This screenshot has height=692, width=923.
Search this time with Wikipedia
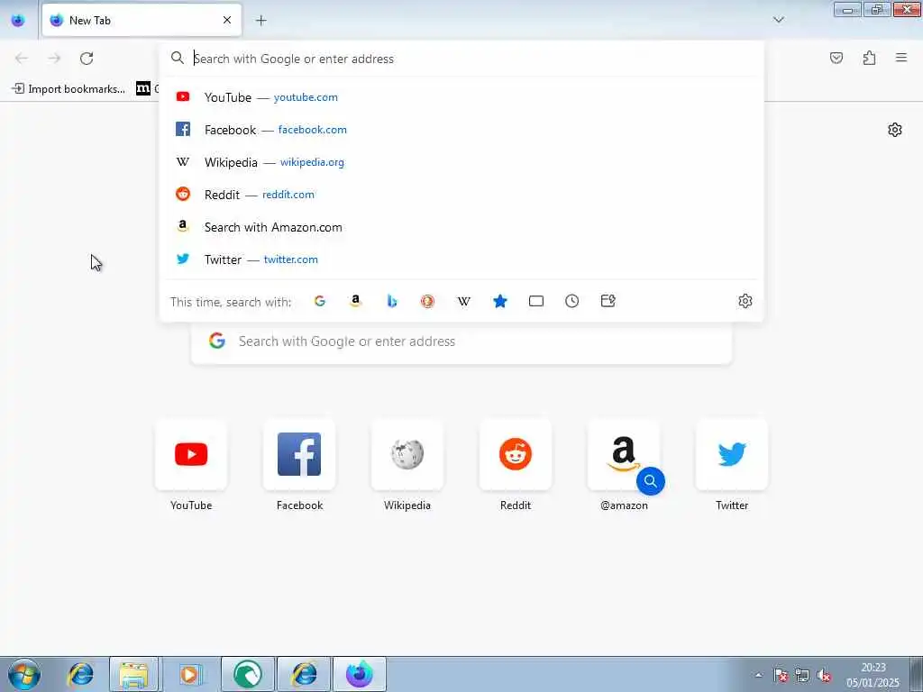tap(464, 301)
